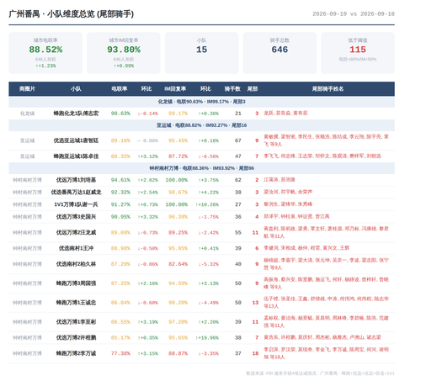Click the call rate cell 91.27%
The width and height of the screenshot is (421, 386).
coord(120,204)
